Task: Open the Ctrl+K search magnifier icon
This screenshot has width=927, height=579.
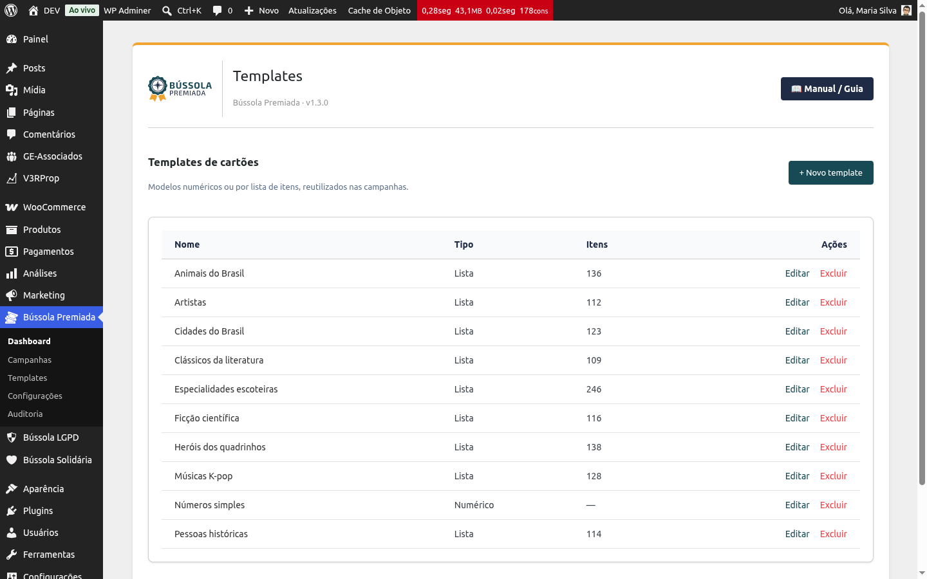Action: coord(167,10)
